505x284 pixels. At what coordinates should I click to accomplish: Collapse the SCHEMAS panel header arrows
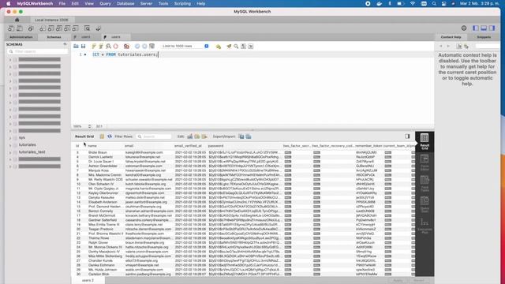click(x=65, y=44)
